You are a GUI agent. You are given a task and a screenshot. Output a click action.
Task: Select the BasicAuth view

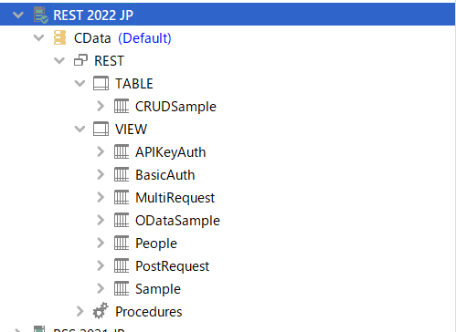coord(164,175)
